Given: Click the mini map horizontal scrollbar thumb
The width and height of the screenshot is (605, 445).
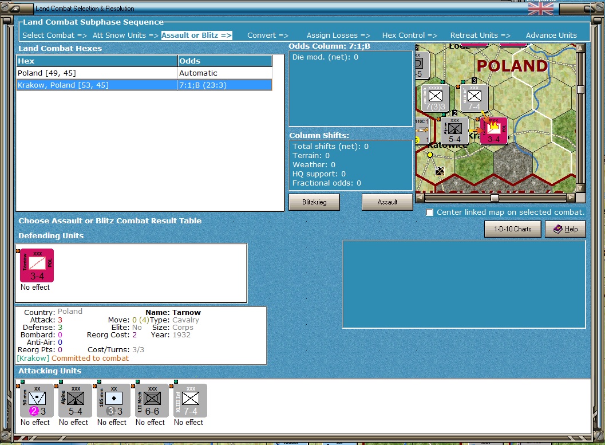Looking at the screenshot, I should pos(495,198).
